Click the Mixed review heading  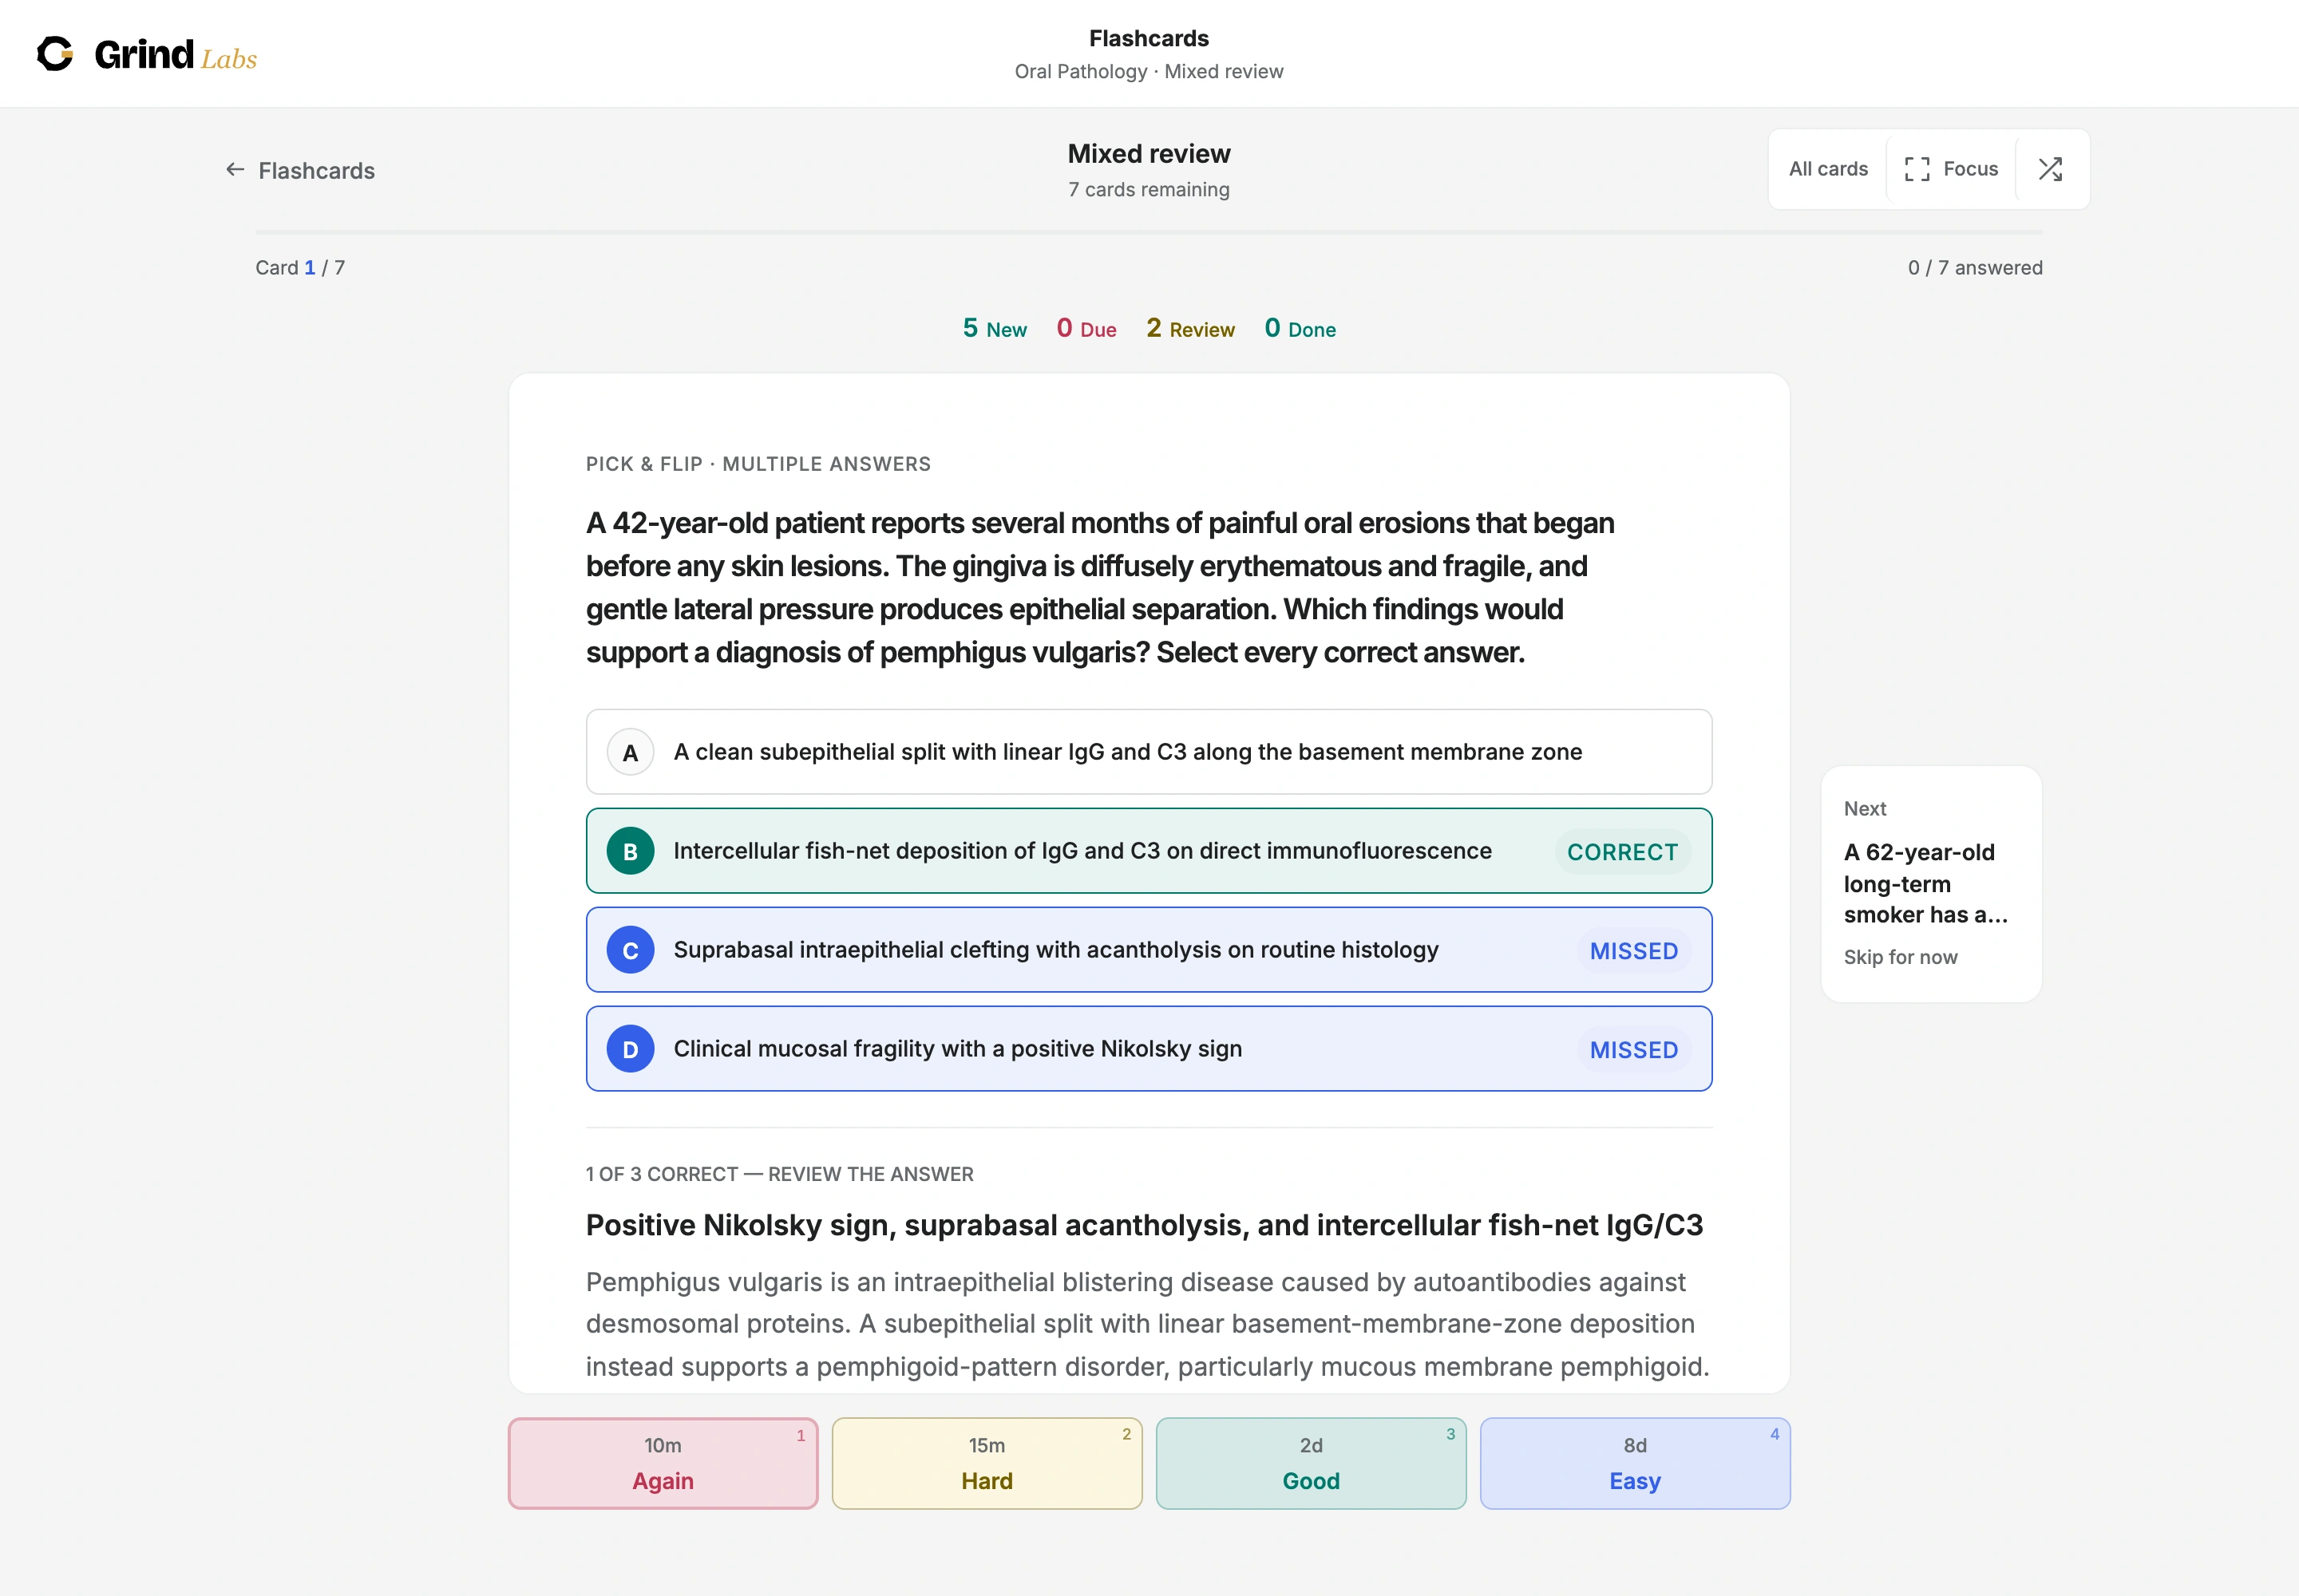pyautogui.click(x=1149, y=154)
